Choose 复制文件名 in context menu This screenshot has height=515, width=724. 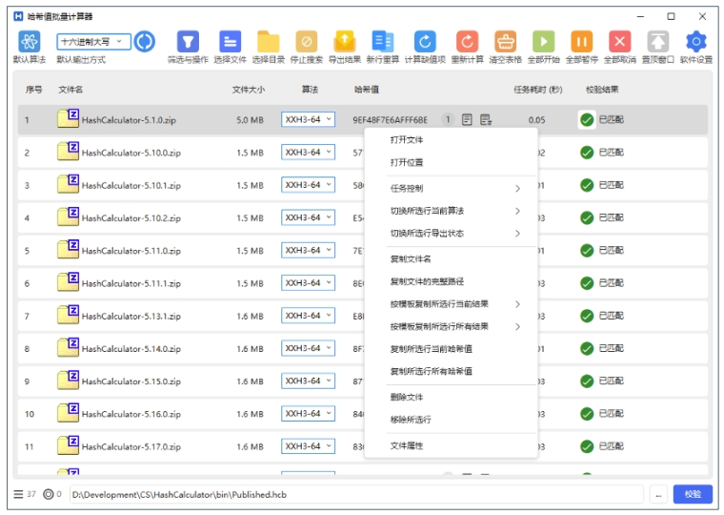[x=452, y=259]
